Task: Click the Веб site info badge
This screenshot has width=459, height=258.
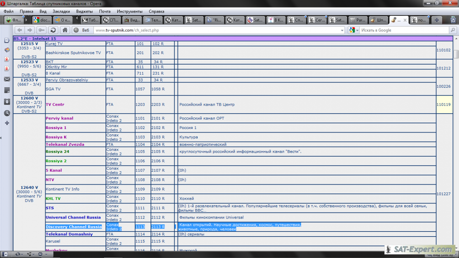Action: (82, 30)
